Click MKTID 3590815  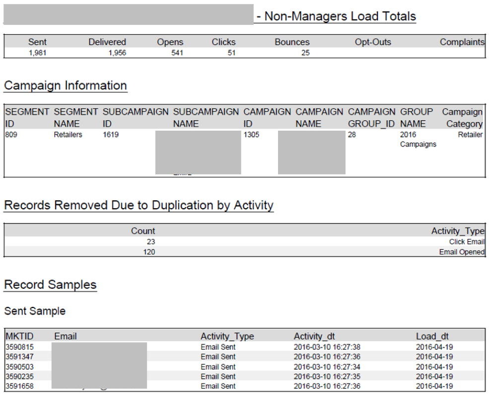tap(19, 347)
